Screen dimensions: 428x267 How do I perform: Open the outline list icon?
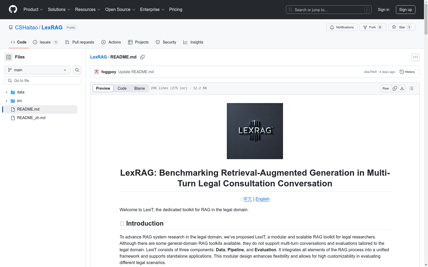point(411,88)
